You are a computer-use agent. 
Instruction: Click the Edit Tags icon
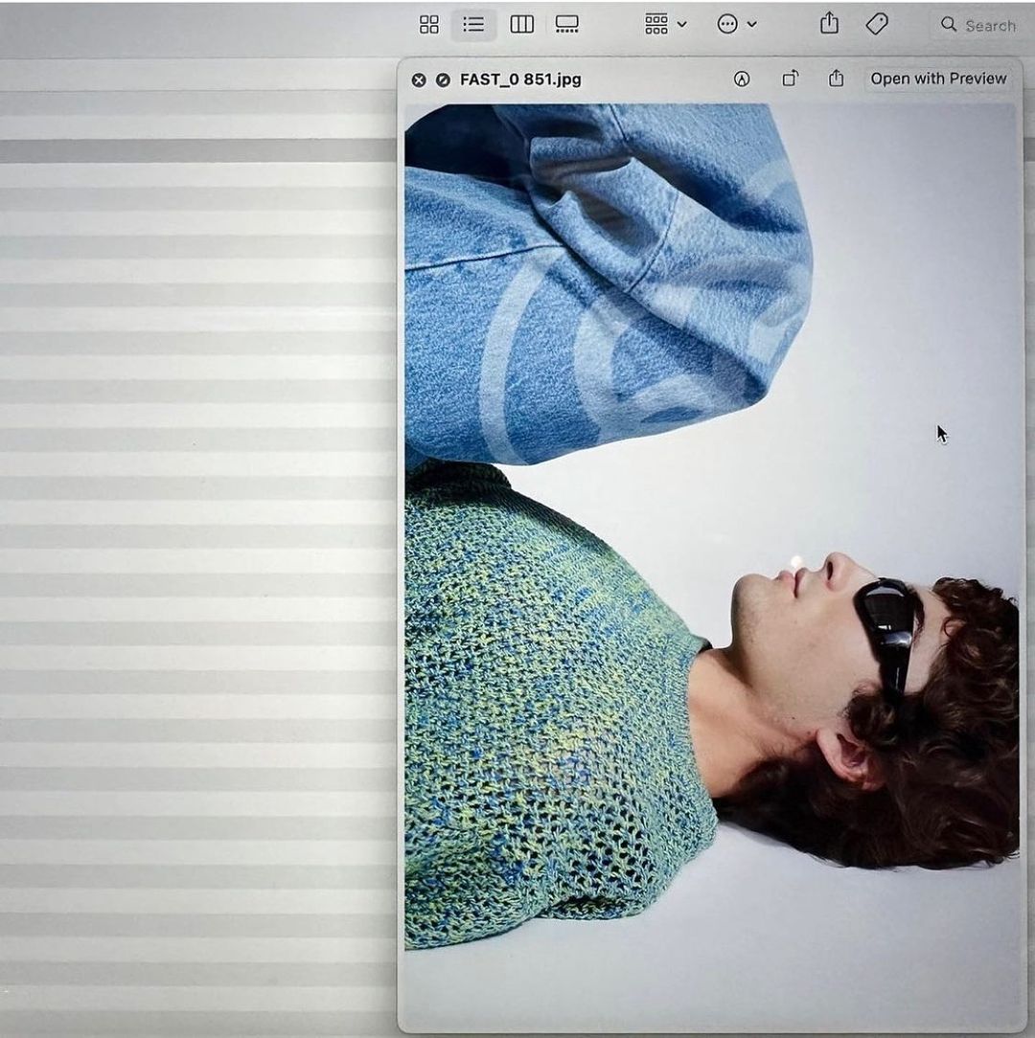(877, 25)
